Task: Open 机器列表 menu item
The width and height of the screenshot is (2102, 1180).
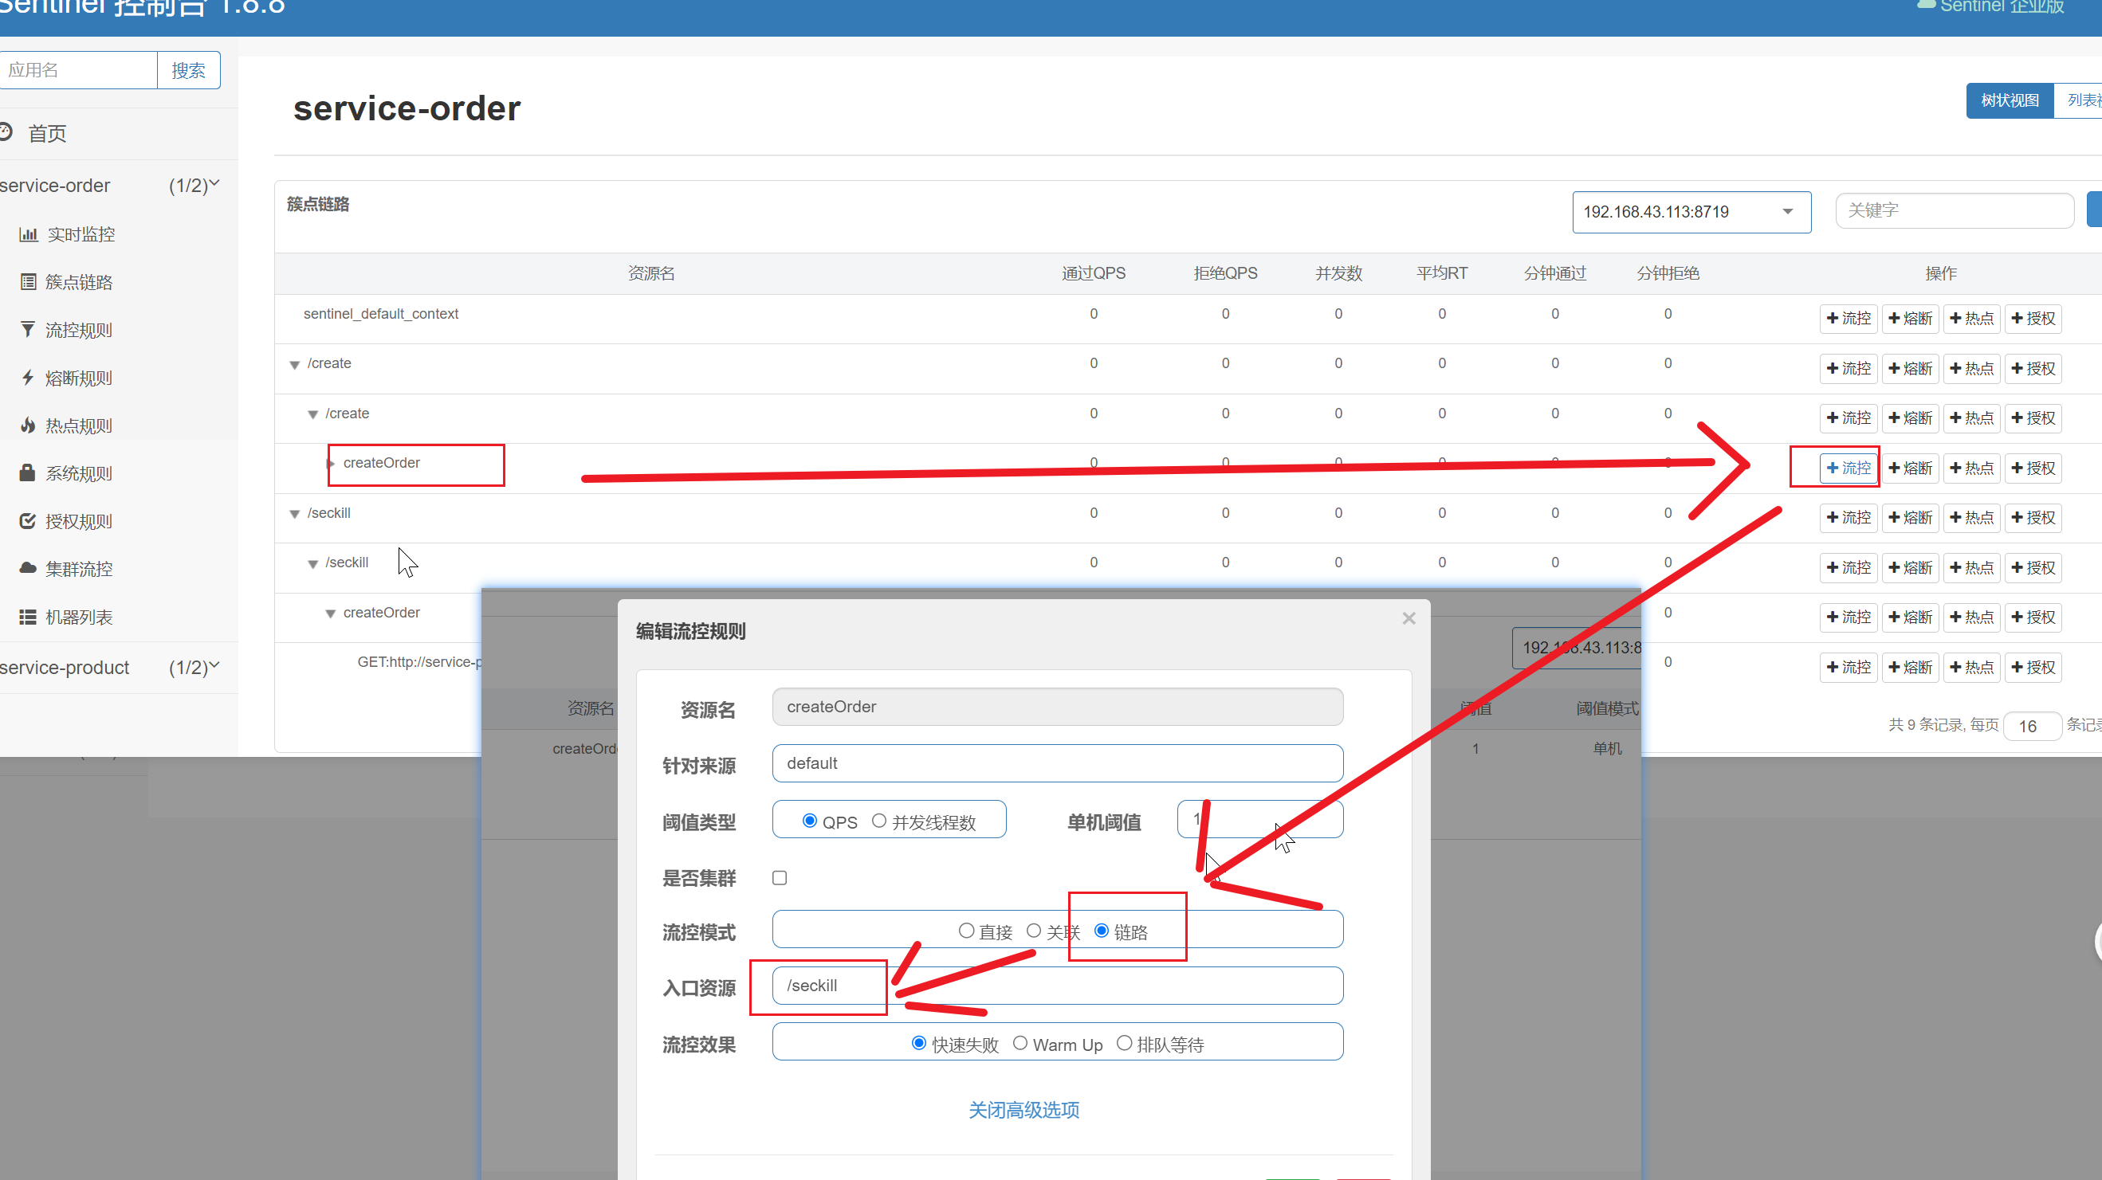Action: [78, 617]
